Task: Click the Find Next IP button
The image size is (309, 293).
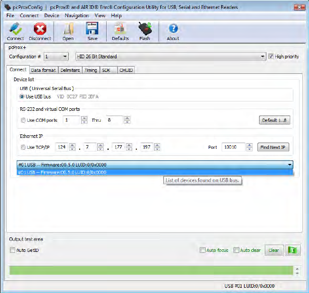Action: click(273, 147)
